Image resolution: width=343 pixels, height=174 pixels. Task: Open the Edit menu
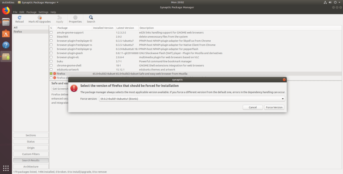point(22,12)
